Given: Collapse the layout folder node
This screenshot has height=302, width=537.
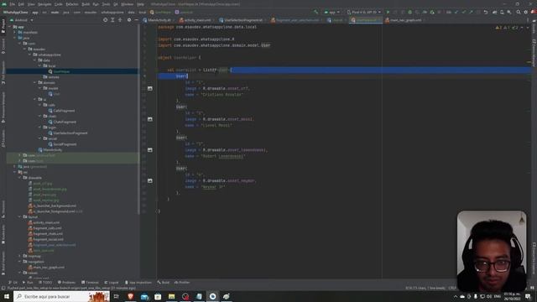Looking at the screenshot, I should click(x=19, y=216).
